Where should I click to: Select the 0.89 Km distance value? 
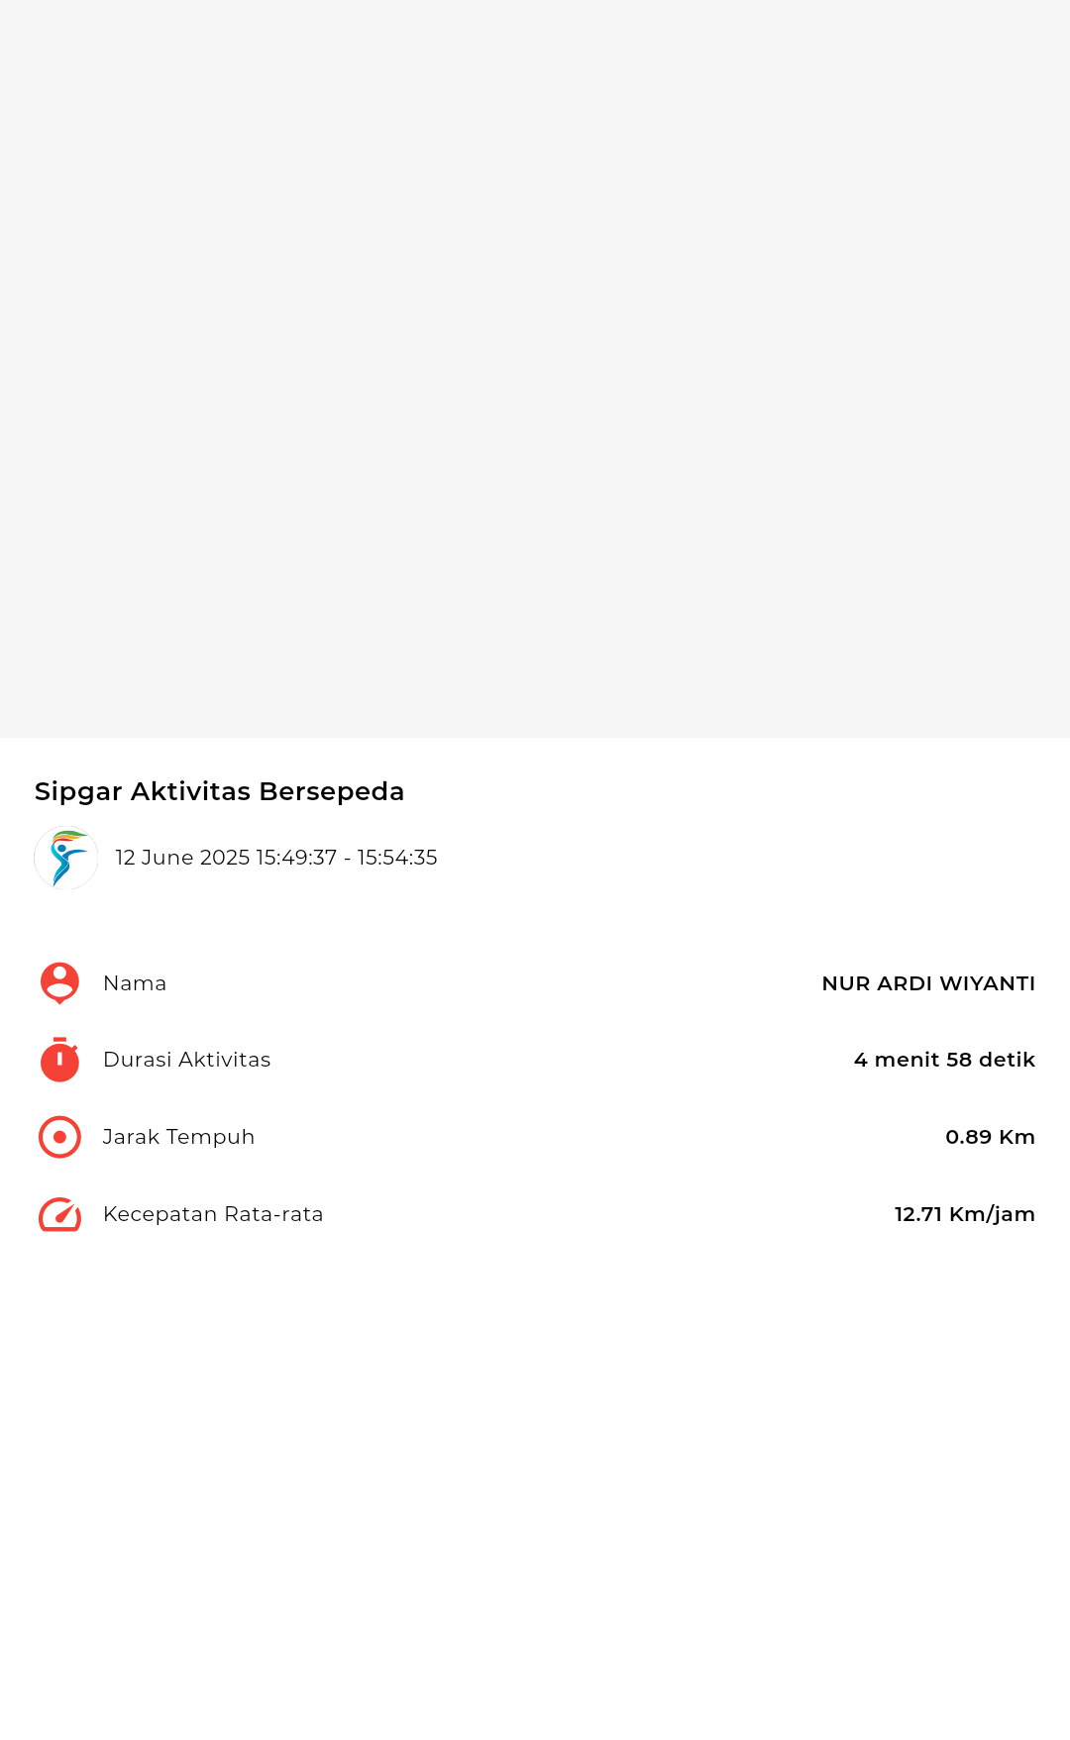pos(990,1137)
